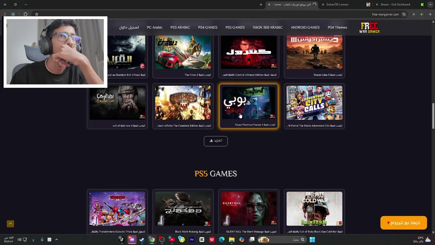Viewport: 435px width, 245px height.
Task: Open the Resident Evil Village thumbnail
Action: point(126,52)
